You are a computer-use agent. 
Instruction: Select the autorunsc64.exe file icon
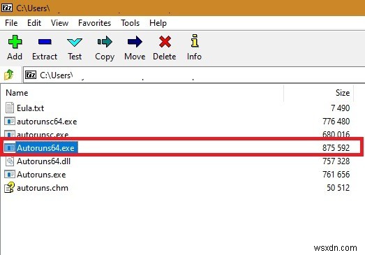[x=10, y=122]
